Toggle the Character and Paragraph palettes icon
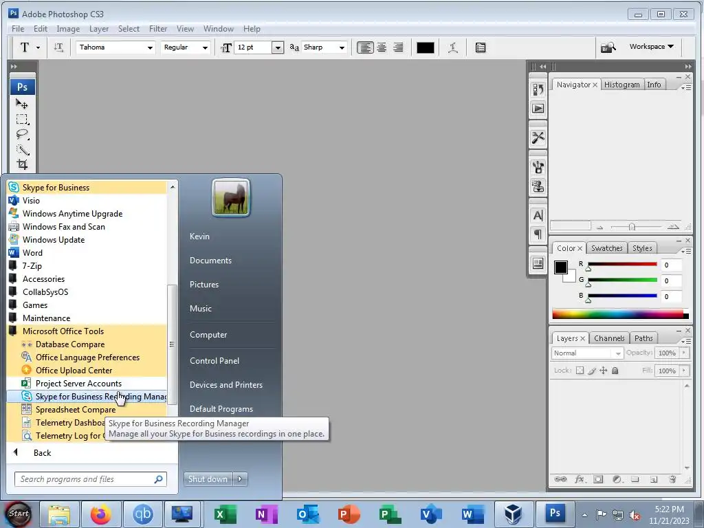This screenshot has width=704, height=528. pos(481,47)
